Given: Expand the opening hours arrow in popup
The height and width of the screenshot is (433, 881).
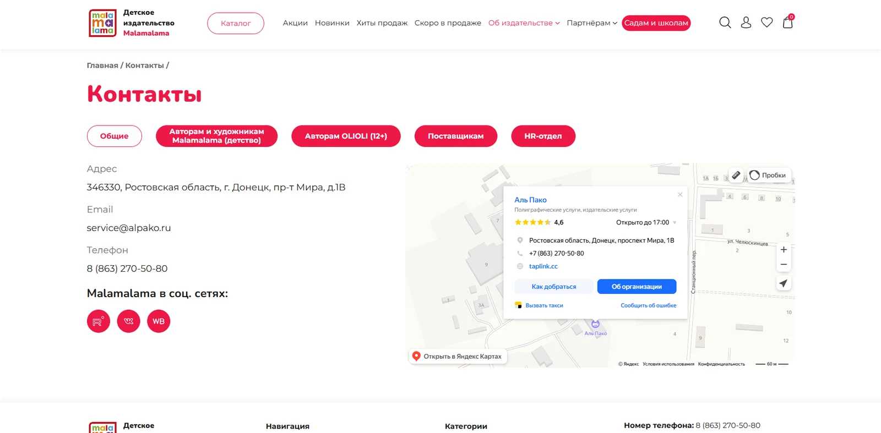Looking at the screenshot, I should [675, 223].
